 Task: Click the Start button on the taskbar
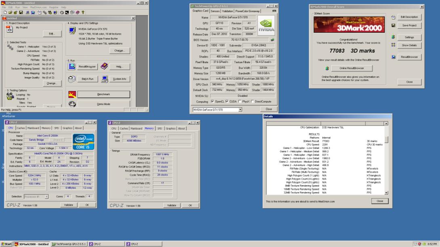point(6,244)
